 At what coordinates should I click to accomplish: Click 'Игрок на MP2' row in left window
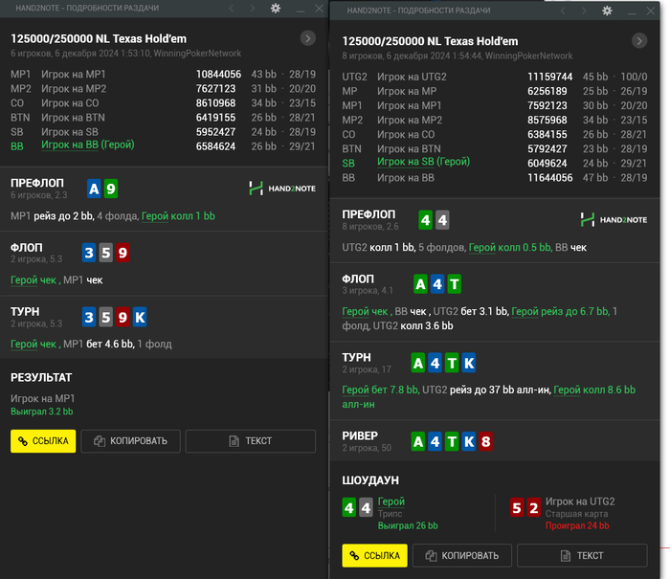click(x=164, y=89)
